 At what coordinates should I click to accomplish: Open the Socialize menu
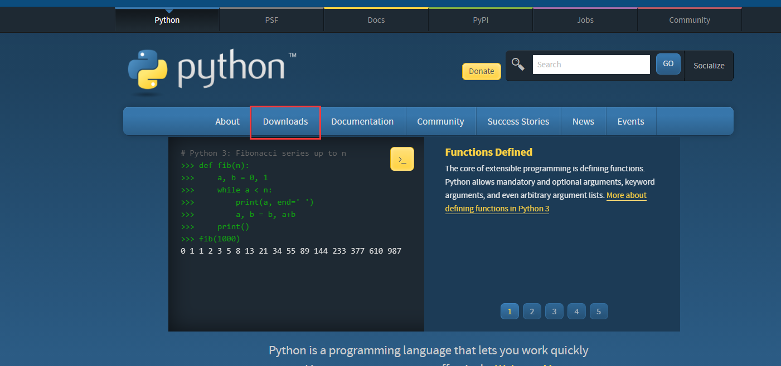point(709,66)
